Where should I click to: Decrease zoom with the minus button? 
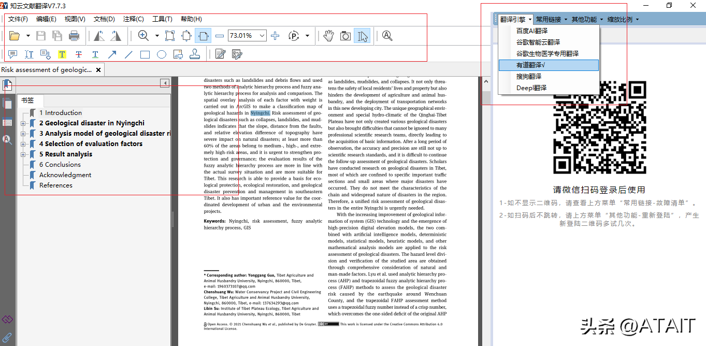220,36
